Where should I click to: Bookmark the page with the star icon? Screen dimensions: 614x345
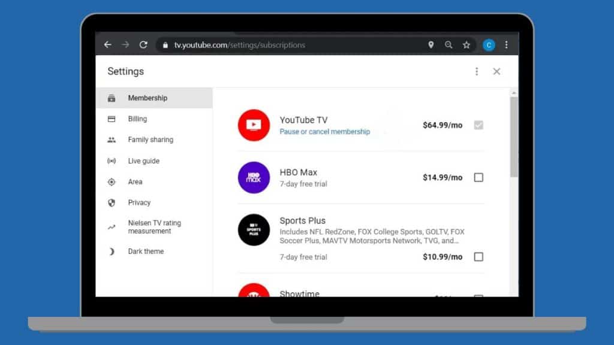click(466, 45)
